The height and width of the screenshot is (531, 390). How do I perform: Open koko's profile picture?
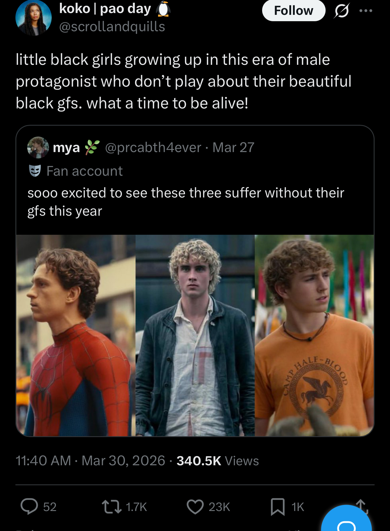tap(34, 17)
